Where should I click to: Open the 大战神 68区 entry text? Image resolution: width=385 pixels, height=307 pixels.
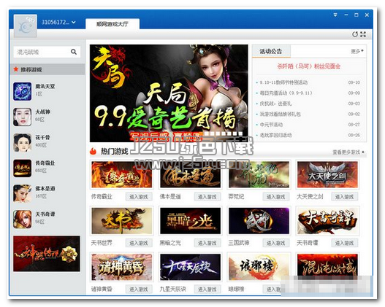(x=42, y=115)
